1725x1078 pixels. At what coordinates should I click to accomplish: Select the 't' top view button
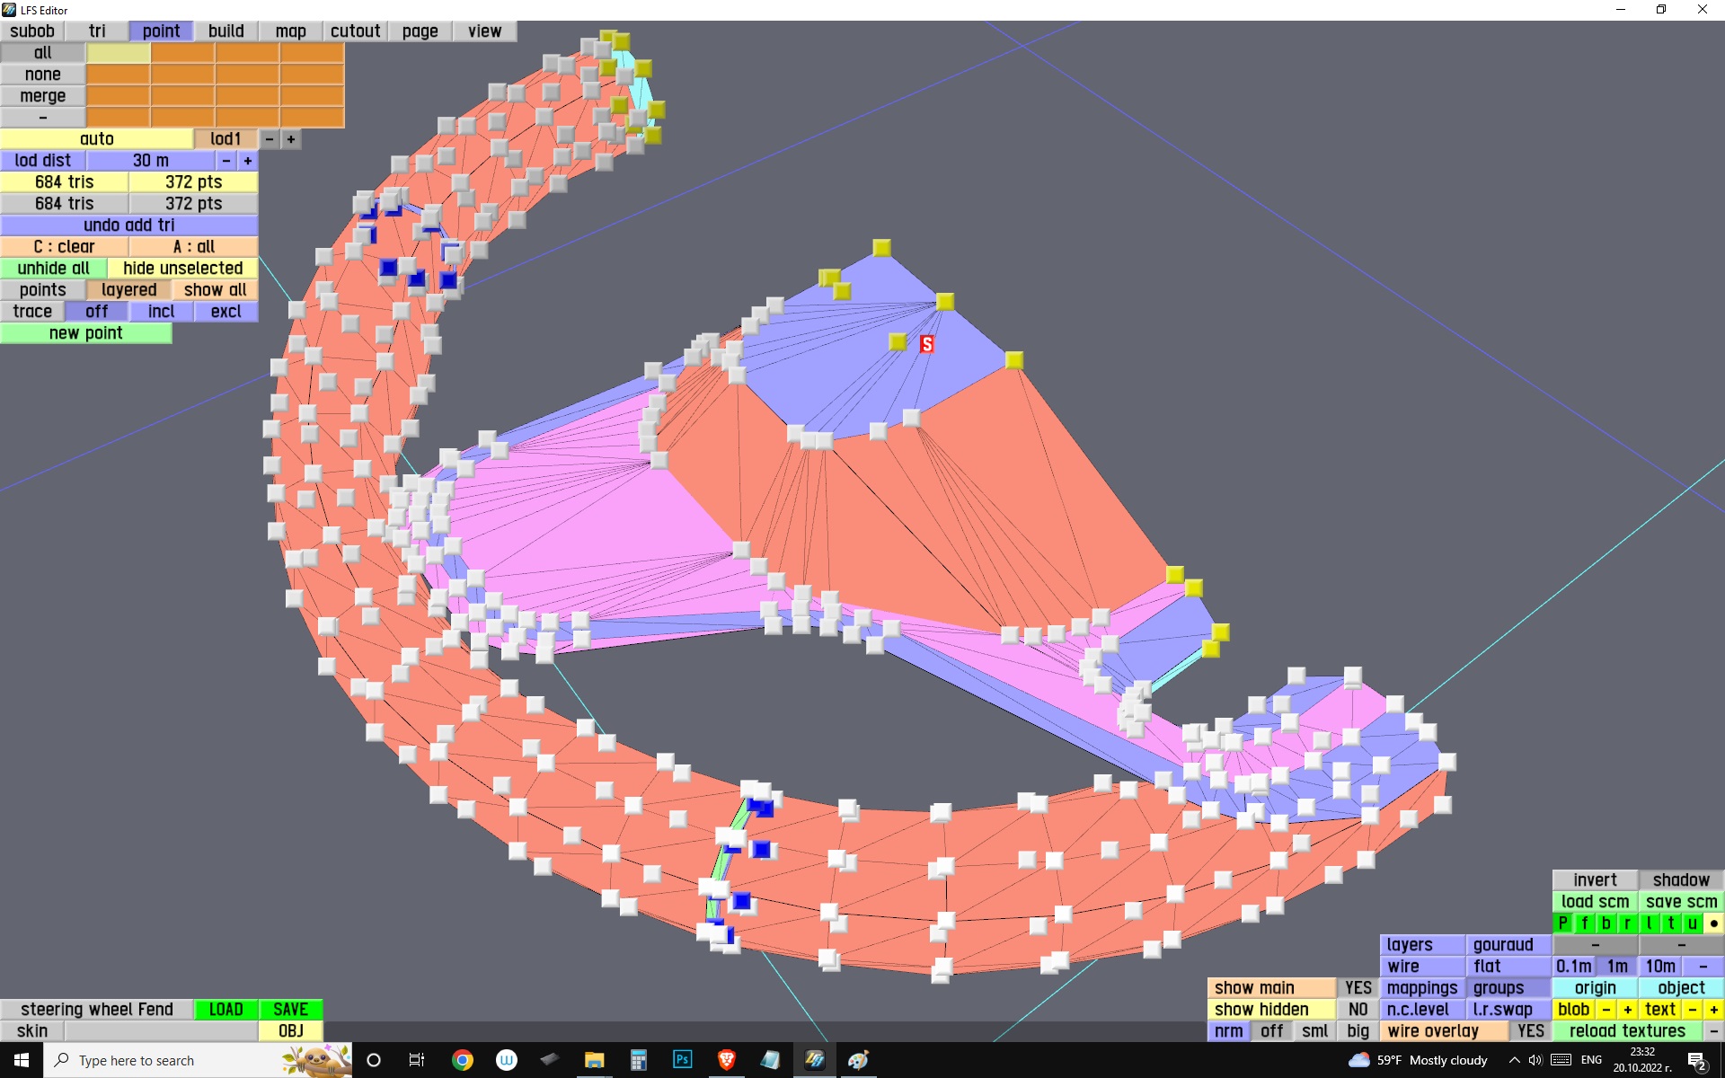[1670, 923]
